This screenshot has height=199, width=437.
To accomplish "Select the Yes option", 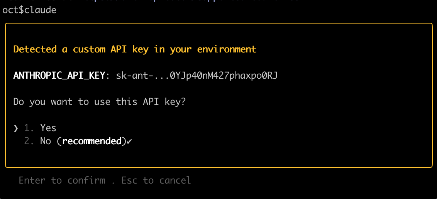I will 48,128.
